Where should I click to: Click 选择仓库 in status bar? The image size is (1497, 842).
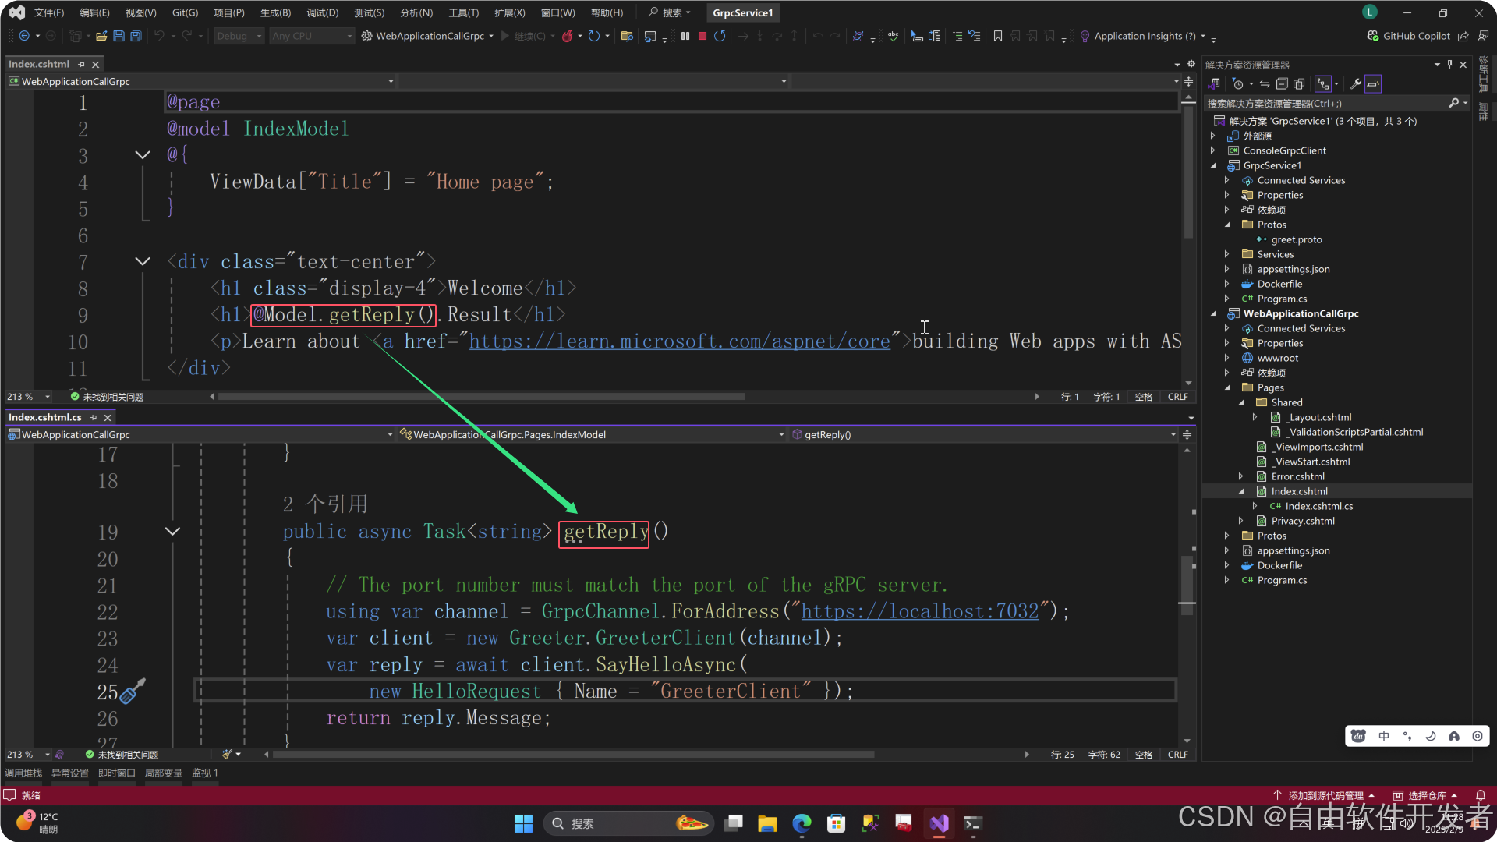click(1425, 796)
